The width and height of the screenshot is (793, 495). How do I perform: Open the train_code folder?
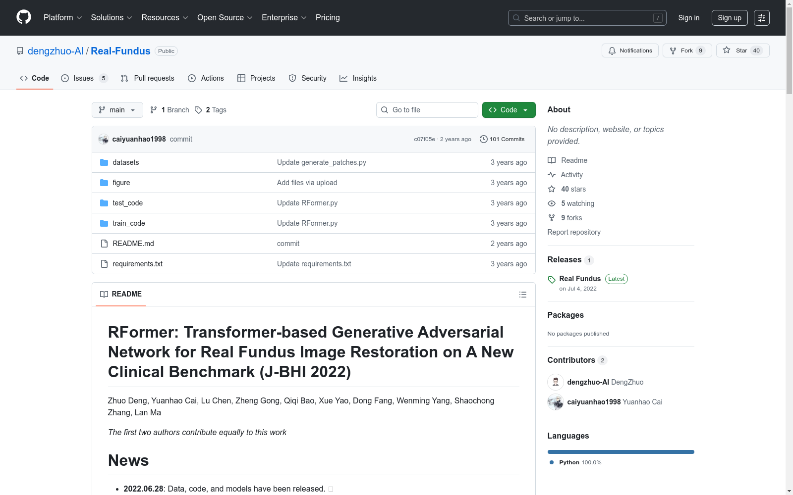click(x=129, y=223)
